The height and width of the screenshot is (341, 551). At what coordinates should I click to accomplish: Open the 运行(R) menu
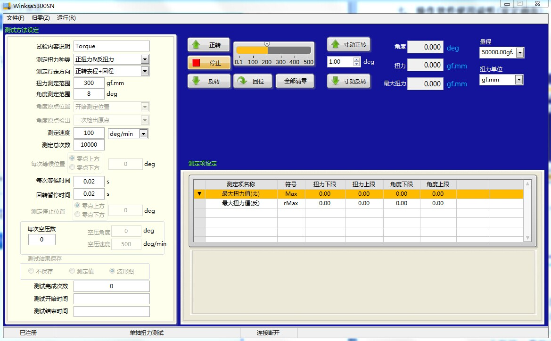pos(66,18)
